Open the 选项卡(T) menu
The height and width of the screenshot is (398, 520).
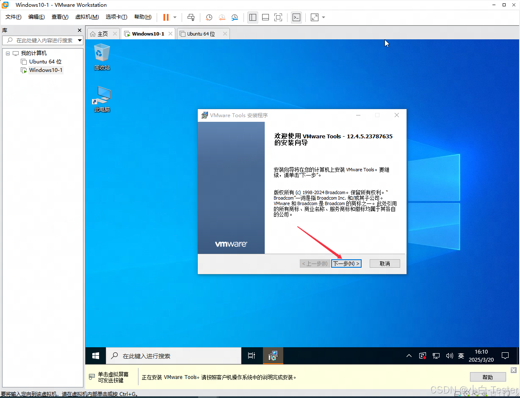coord(116,17)
